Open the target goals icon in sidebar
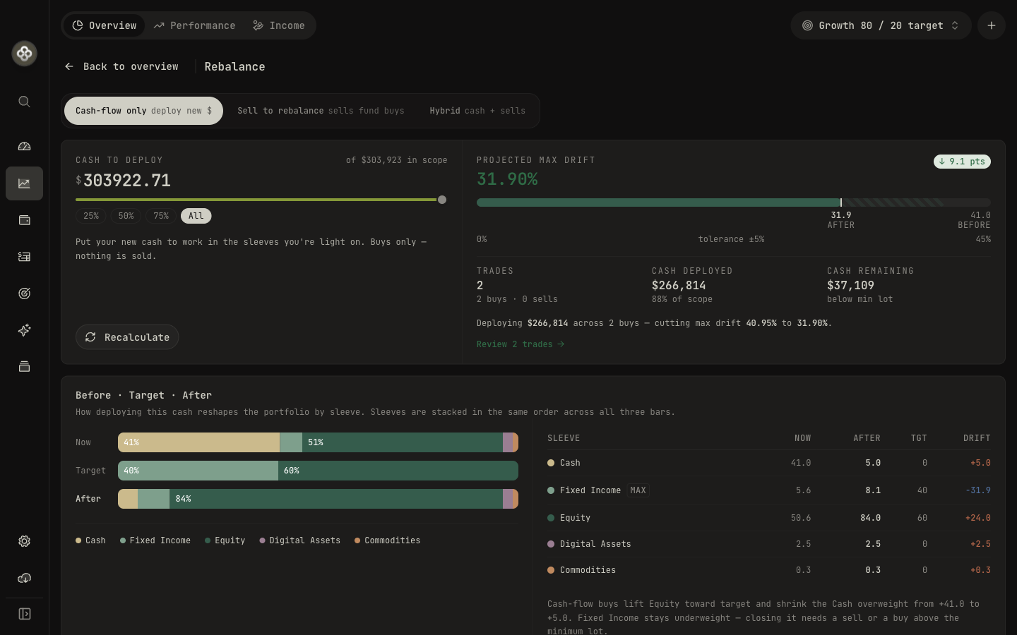 coord(24,294)
